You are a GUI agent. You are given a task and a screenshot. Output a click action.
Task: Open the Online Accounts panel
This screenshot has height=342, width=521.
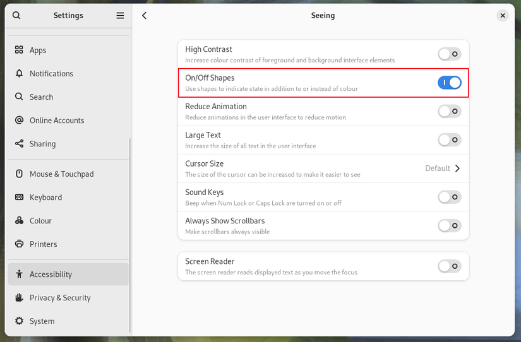(x=68, y=120)
